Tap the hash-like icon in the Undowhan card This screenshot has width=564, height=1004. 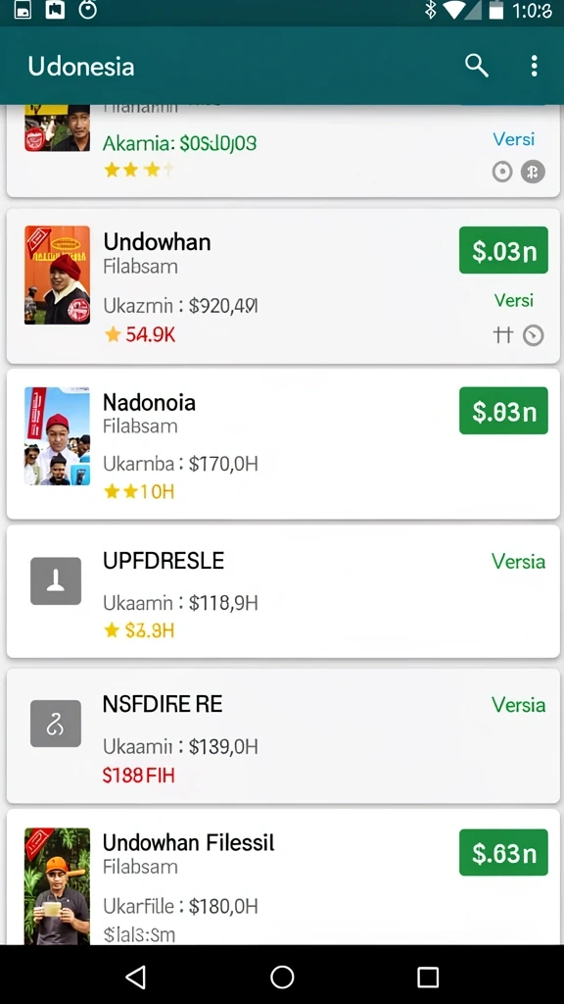pos(503,334)
